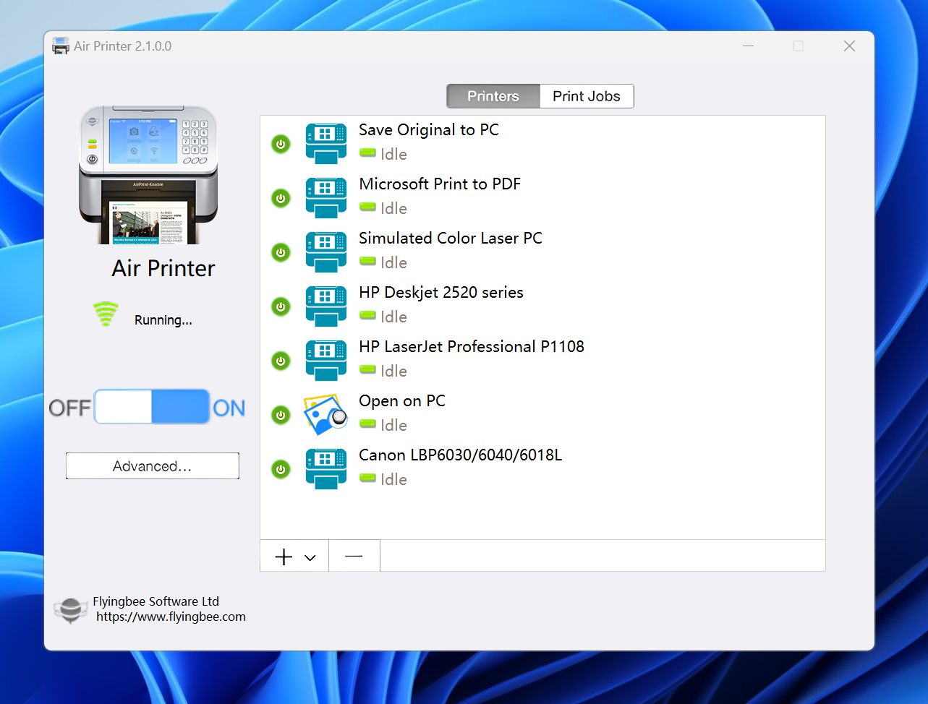This screenshot has height=704, width=928.
Task: Click Idle status under HP LaserJet Professional P1108
Action: pos(393,371)
